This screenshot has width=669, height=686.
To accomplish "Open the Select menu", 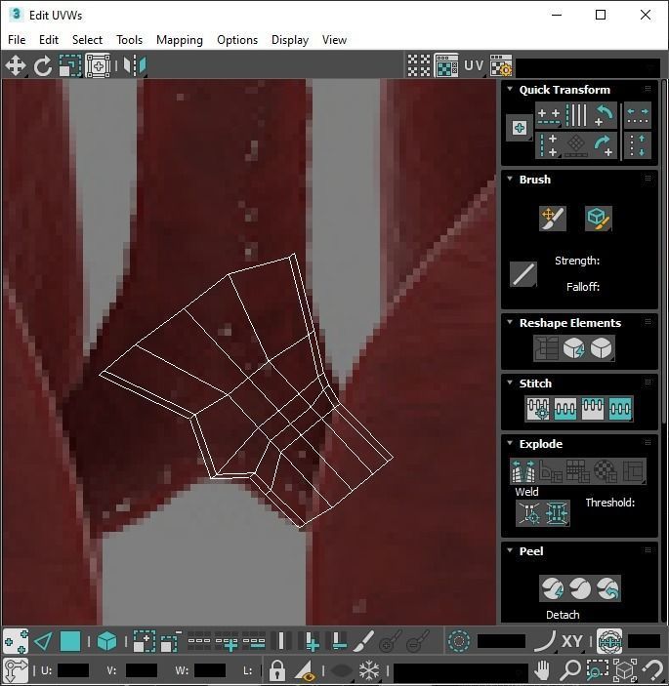I will 87,40.
